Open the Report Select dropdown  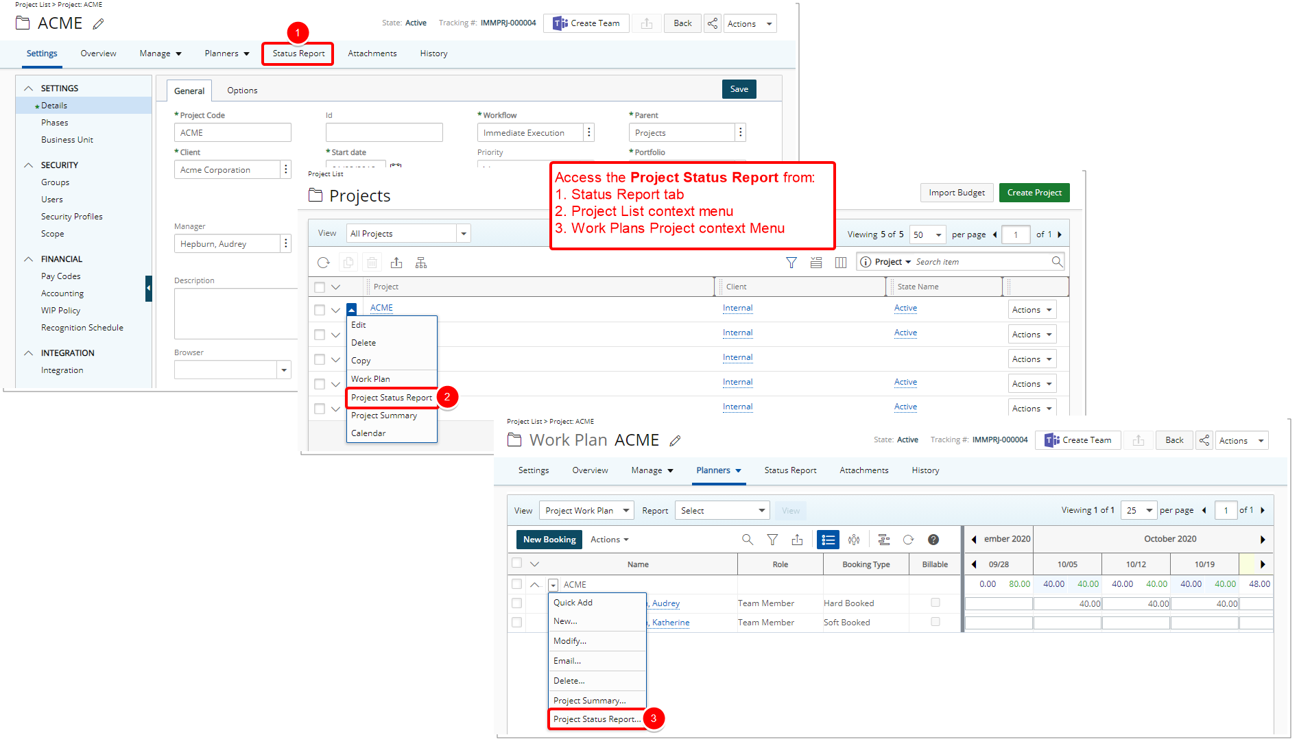(722, 511)
